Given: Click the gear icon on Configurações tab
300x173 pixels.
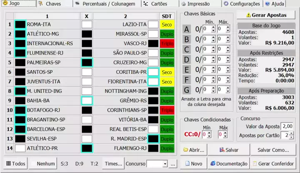Looking at the screenshot, I should [226, 4].
